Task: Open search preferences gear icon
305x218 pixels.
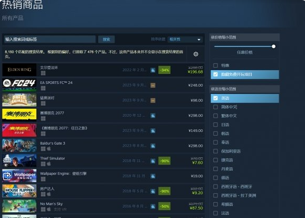Action: click(x=196, y=54)
